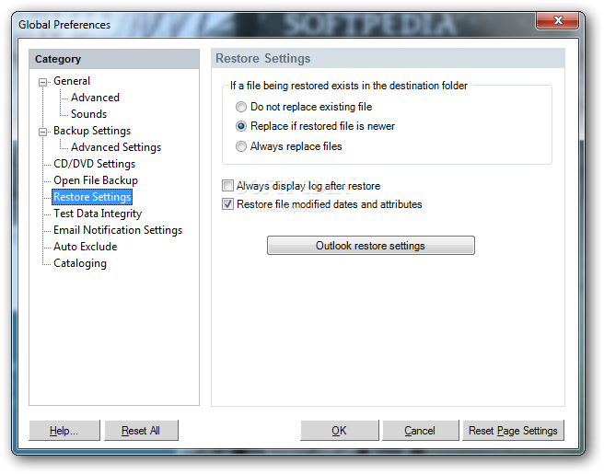The image size is (604, 474).
Task: Click the Reset All button
Action: point(141,430)
